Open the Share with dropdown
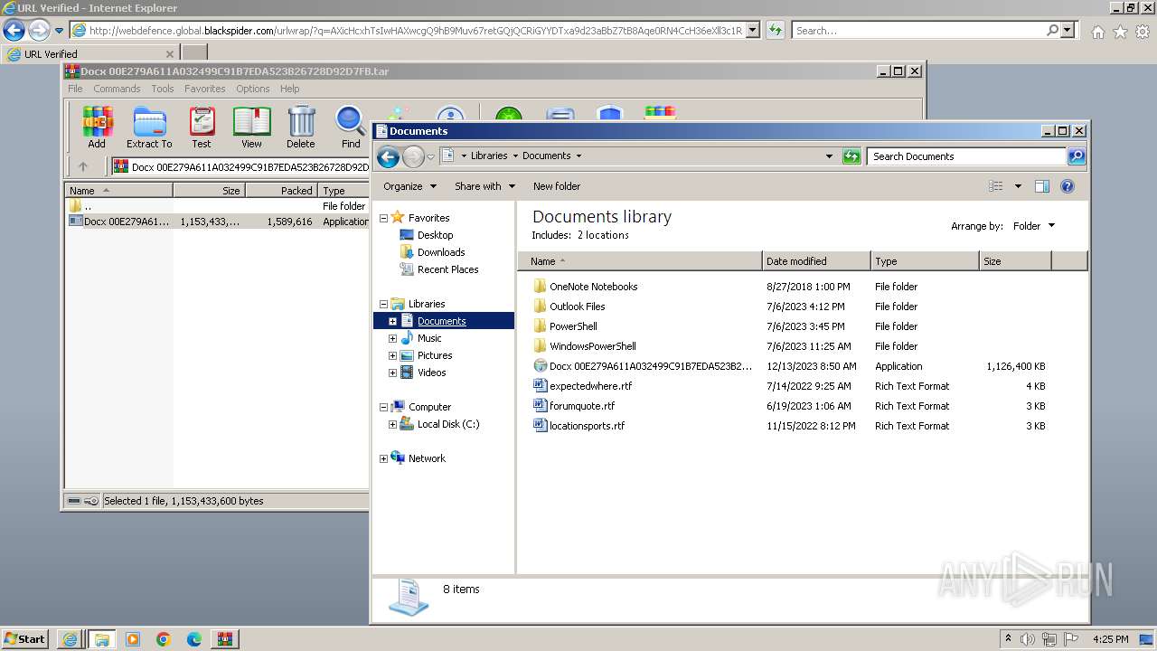1157x651 pixels. [x=484, y=186]
